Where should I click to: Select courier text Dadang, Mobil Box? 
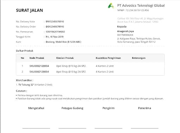(64, 42)
